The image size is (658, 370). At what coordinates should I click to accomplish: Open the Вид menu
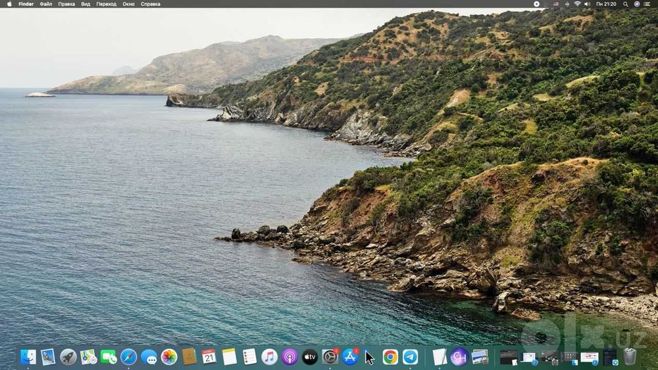coord(86,4)
